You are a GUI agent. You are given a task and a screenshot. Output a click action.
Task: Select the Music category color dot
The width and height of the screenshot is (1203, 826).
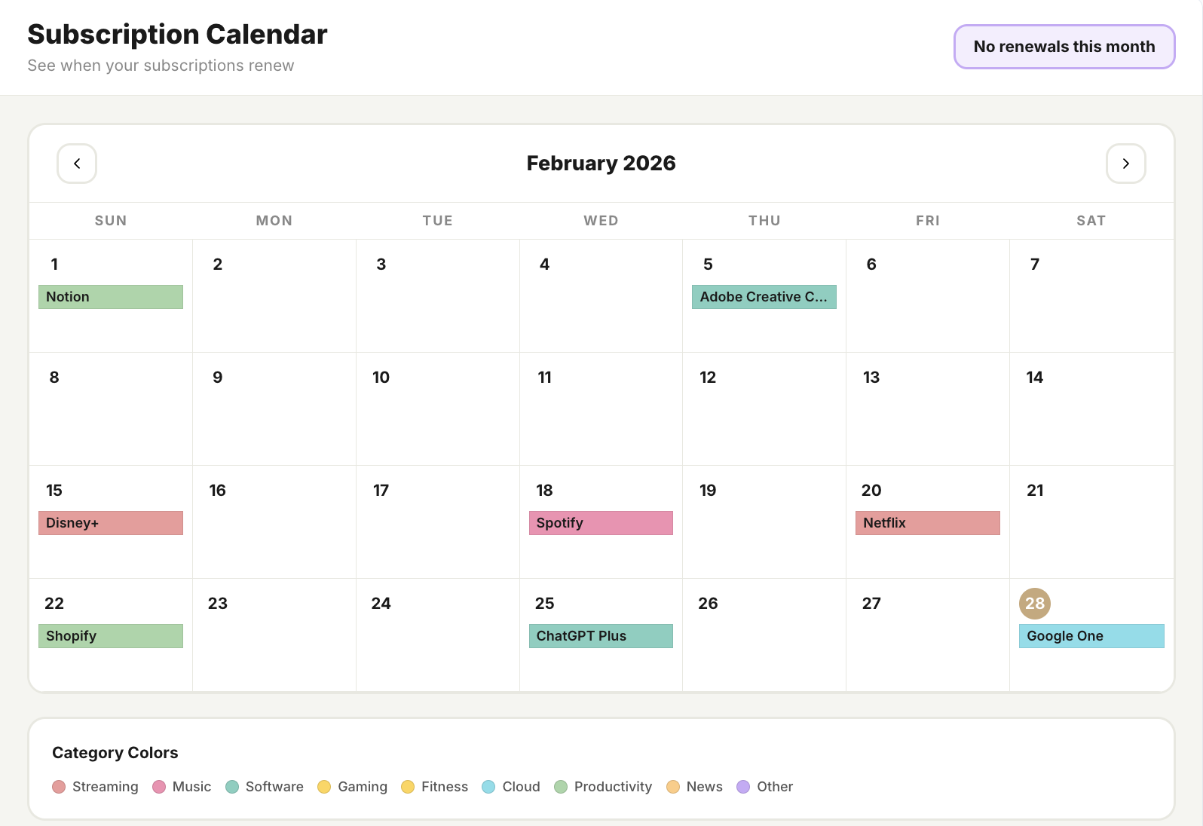pyautogui.click(x=158, y=787)
